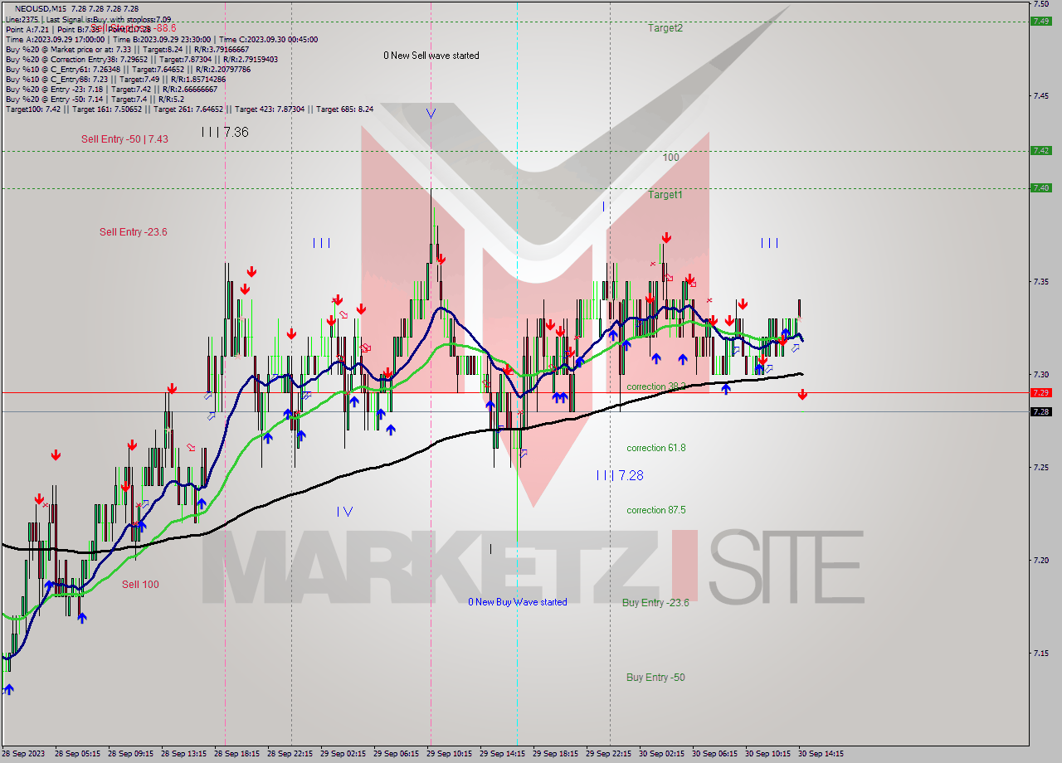1062x763 pixels.
Task: Click the '0 New Sell wave started' label
Action: tap(431, 56)
